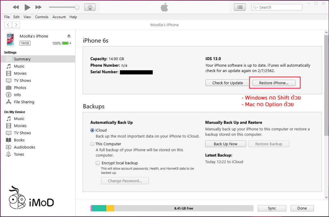Screen dimensions: 329x217
Task: Open the Controls menu
Action: [41, 17]
